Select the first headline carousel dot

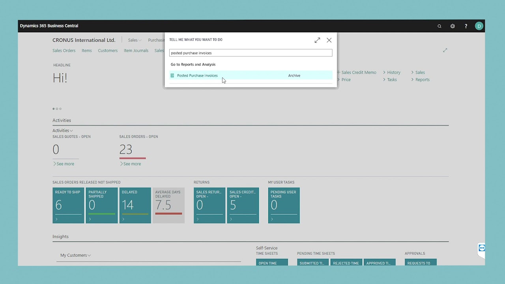pyautogui.click(x=54, y=109)
